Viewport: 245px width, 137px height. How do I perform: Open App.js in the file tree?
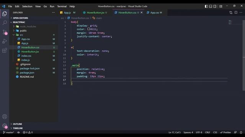click(x=24, y=43)
